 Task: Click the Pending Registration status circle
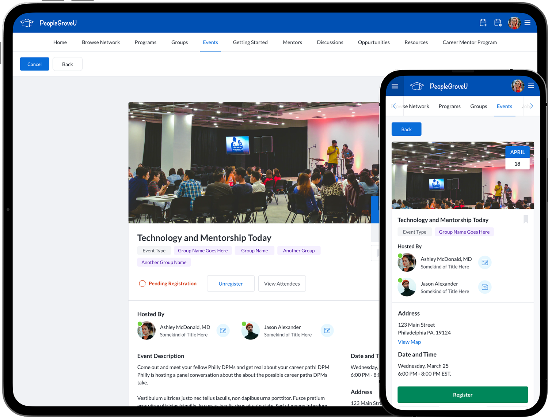pyautogui.click(x=142, y=283)
